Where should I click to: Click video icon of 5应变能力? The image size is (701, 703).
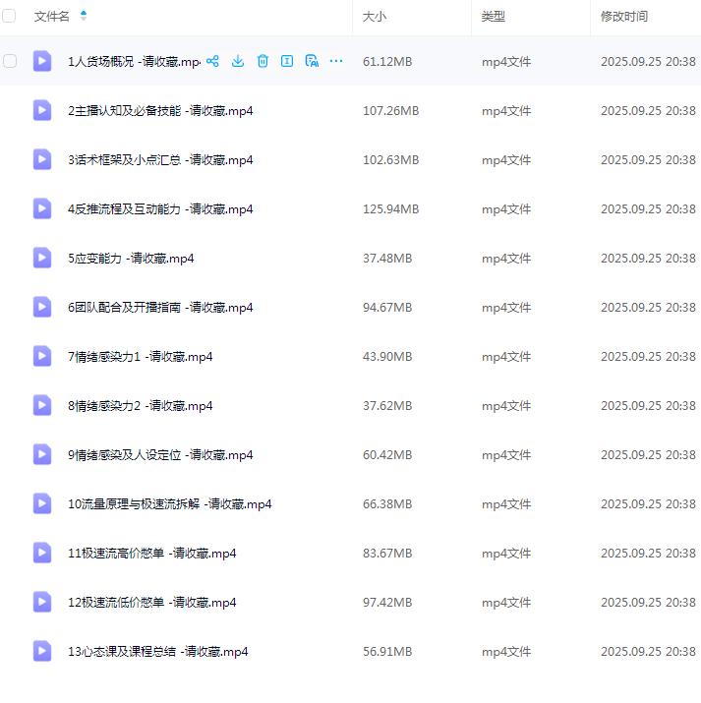pos(42,258)
